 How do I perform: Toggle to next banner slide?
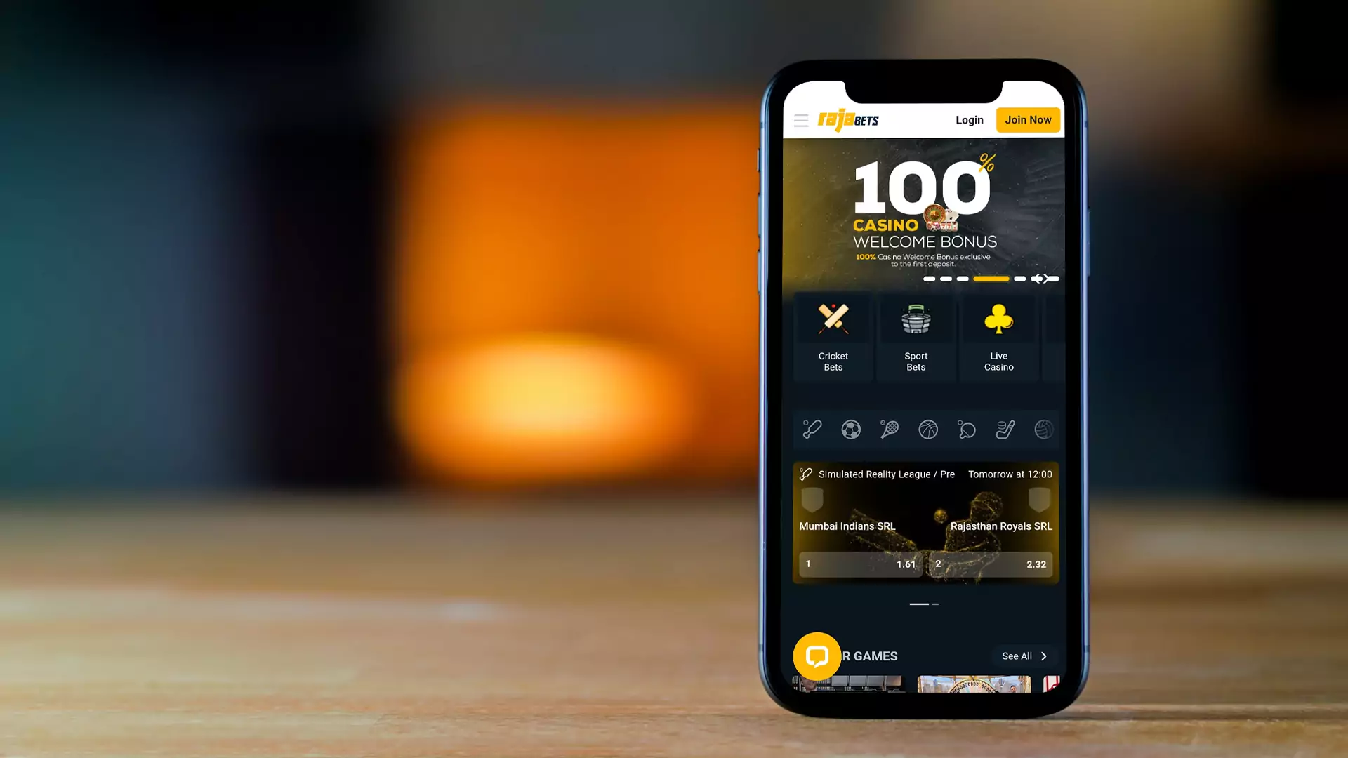click(x=1043, y=278)
